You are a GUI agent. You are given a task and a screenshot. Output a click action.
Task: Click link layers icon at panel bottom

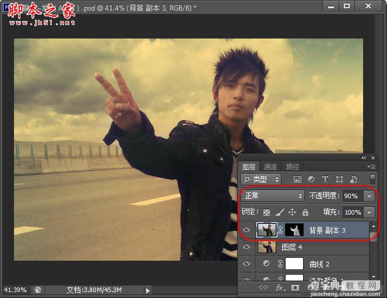[x=263, y=287]
